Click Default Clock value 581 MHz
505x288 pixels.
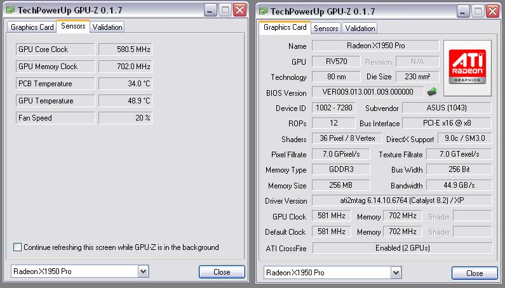[x=332, y=232]
